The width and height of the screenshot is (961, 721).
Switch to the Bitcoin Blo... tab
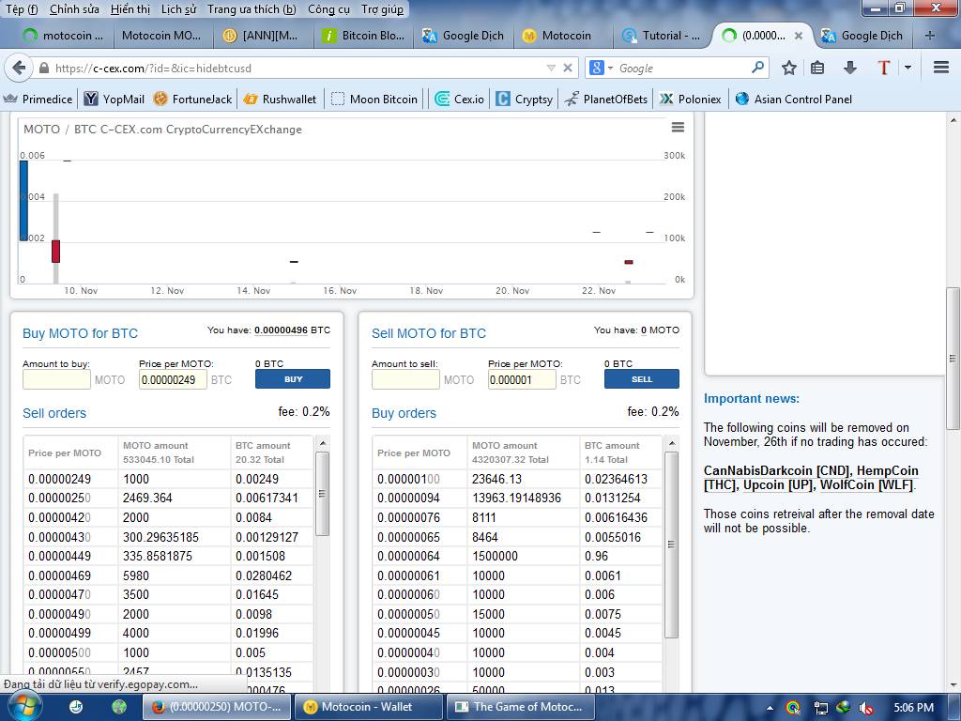click(363, 36)
